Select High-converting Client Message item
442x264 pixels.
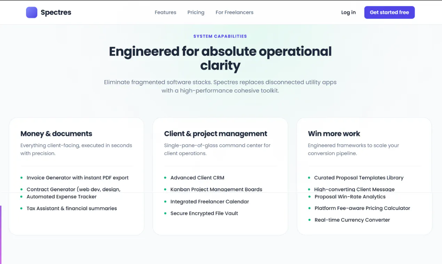354,189
